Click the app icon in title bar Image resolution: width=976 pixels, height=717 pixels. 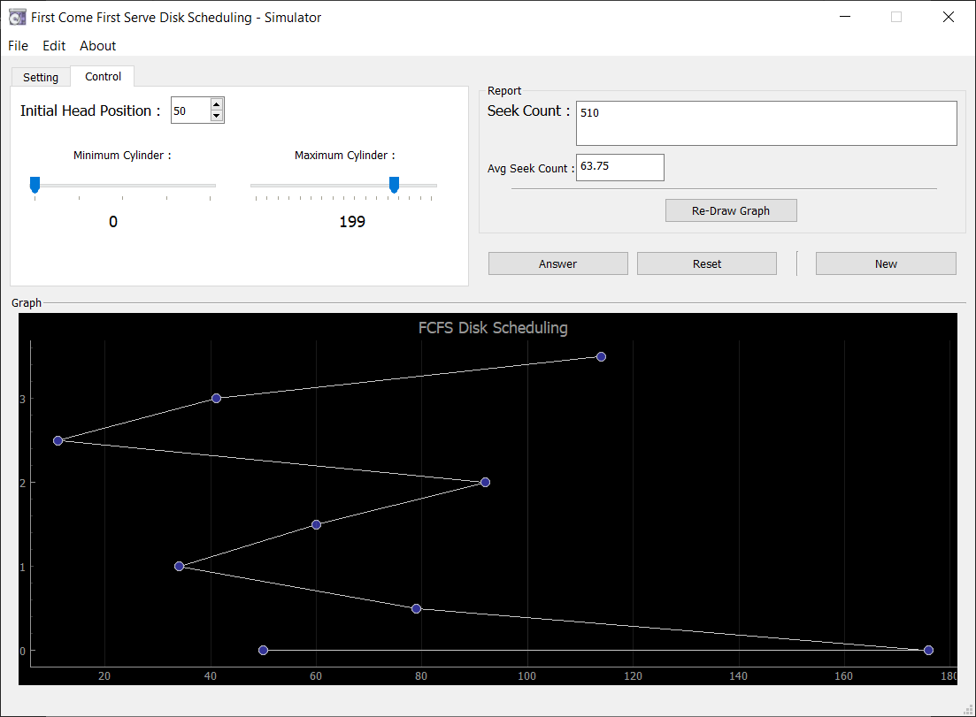(x=17, y=17)
